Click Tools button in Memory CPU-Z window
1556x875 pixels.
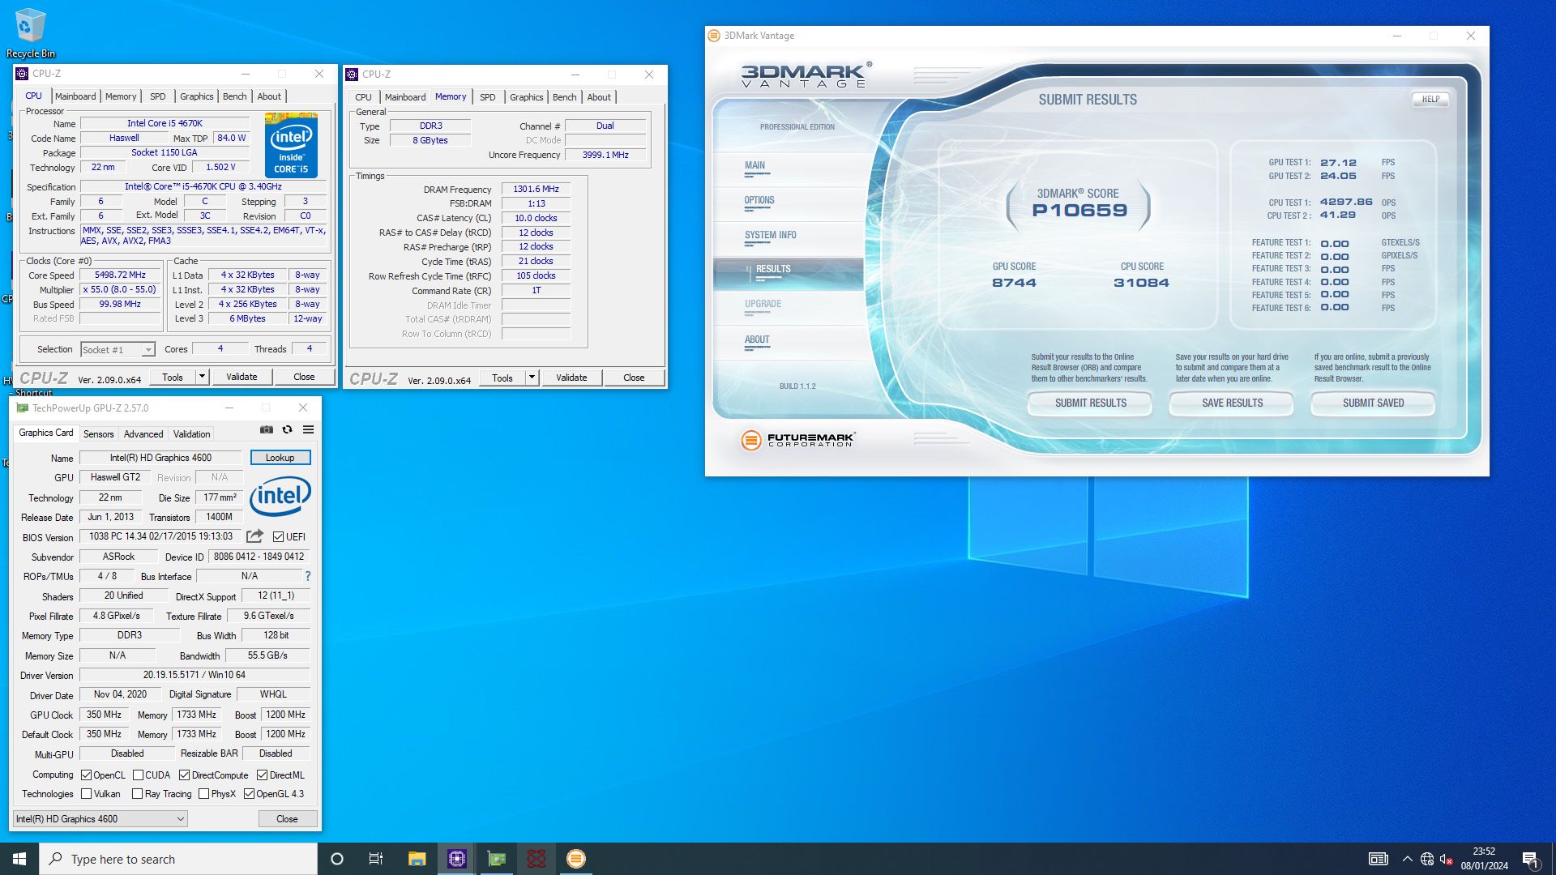pos(502,378)
